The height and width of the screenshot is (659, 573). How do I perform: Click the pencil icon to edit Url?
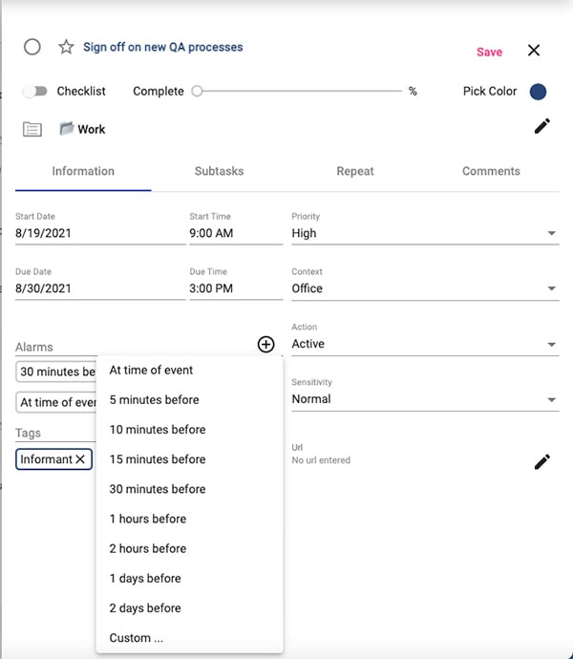tap(541, 462)
